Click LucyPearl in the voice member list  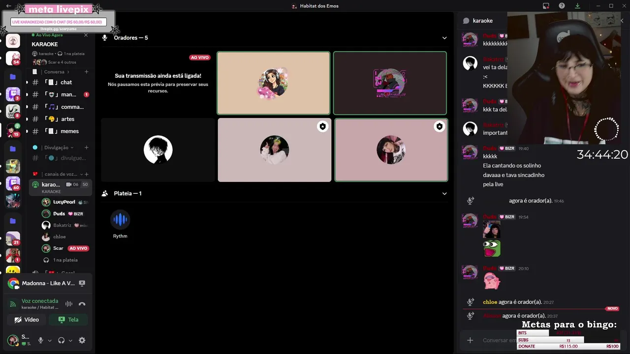[65, 202]
